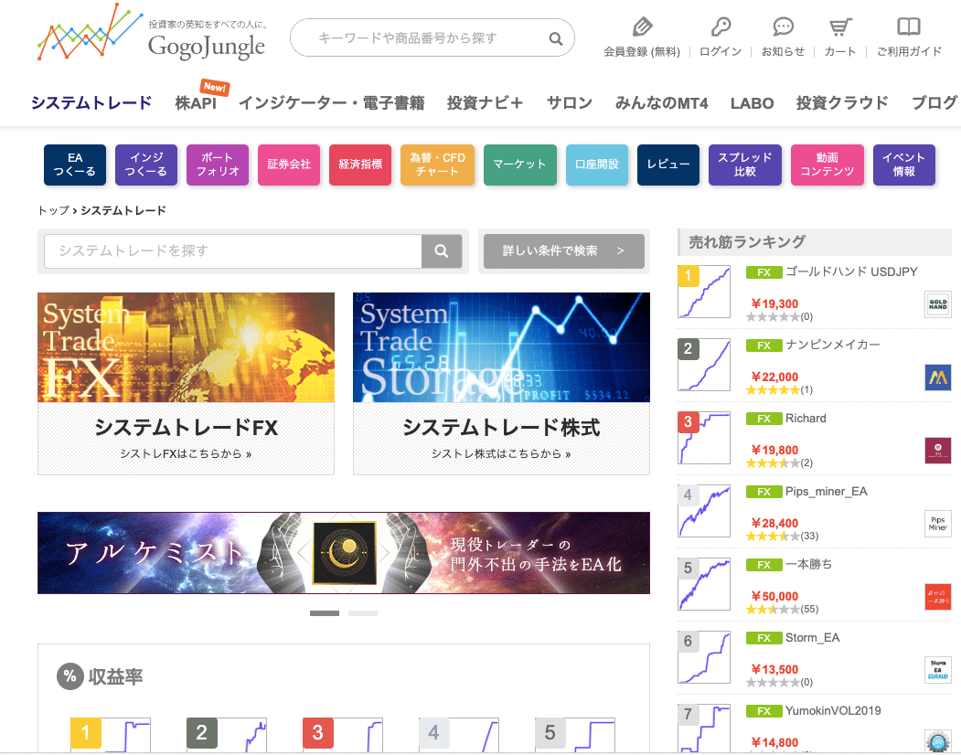961x755 pixels.
Task: Open 収益率 rank 1 chart thumbnail
Action: (111, 735)
